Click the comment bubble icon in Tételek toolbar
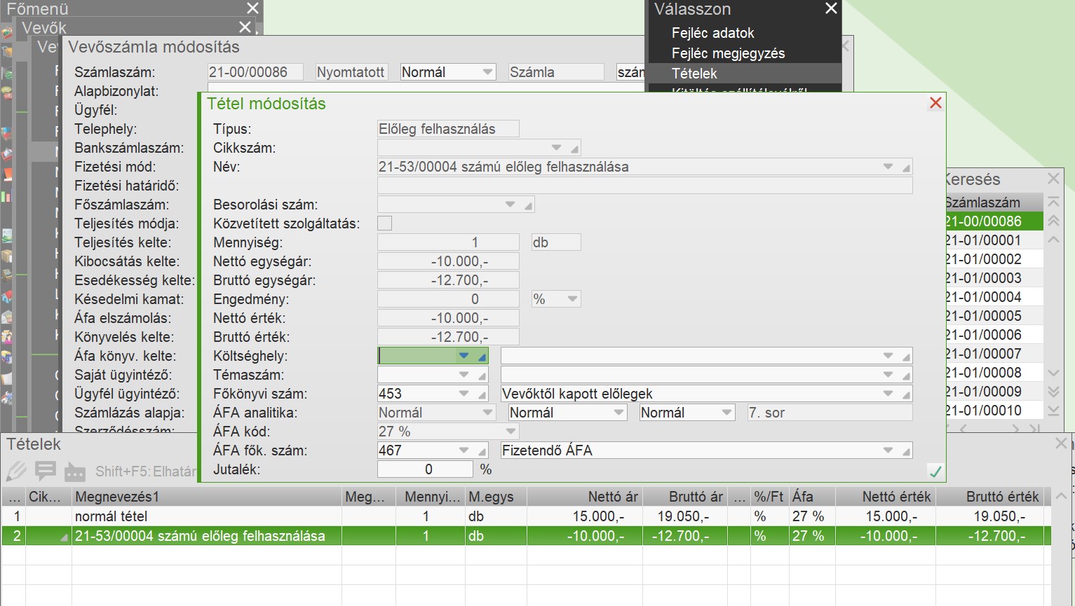 [46, 471]
